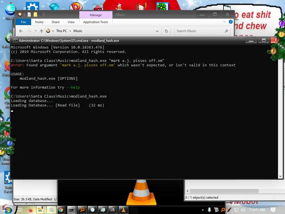Click New Folder quick access icon
Image resolution: width=285 pixels, height=214 pixels.
point(35,14)
